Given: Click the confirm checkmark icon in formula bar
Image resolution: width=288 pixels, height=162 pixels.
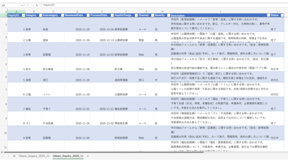Looking at the screenshot, I should [x=32, y=5].
